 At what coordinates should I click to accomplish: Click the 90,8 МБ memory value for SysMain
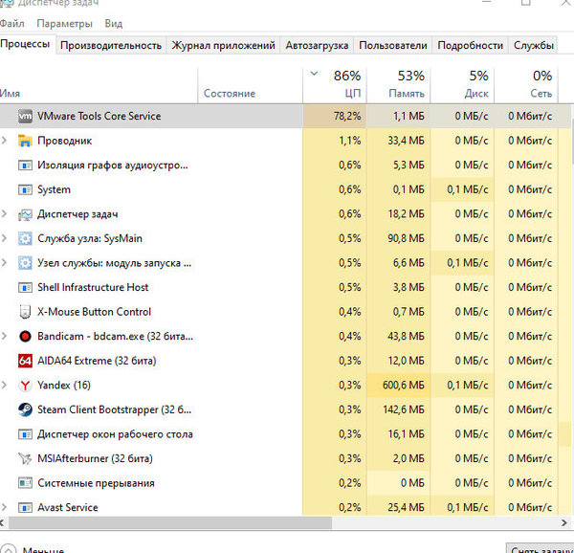pyautogui.click(x=406, y=238)
